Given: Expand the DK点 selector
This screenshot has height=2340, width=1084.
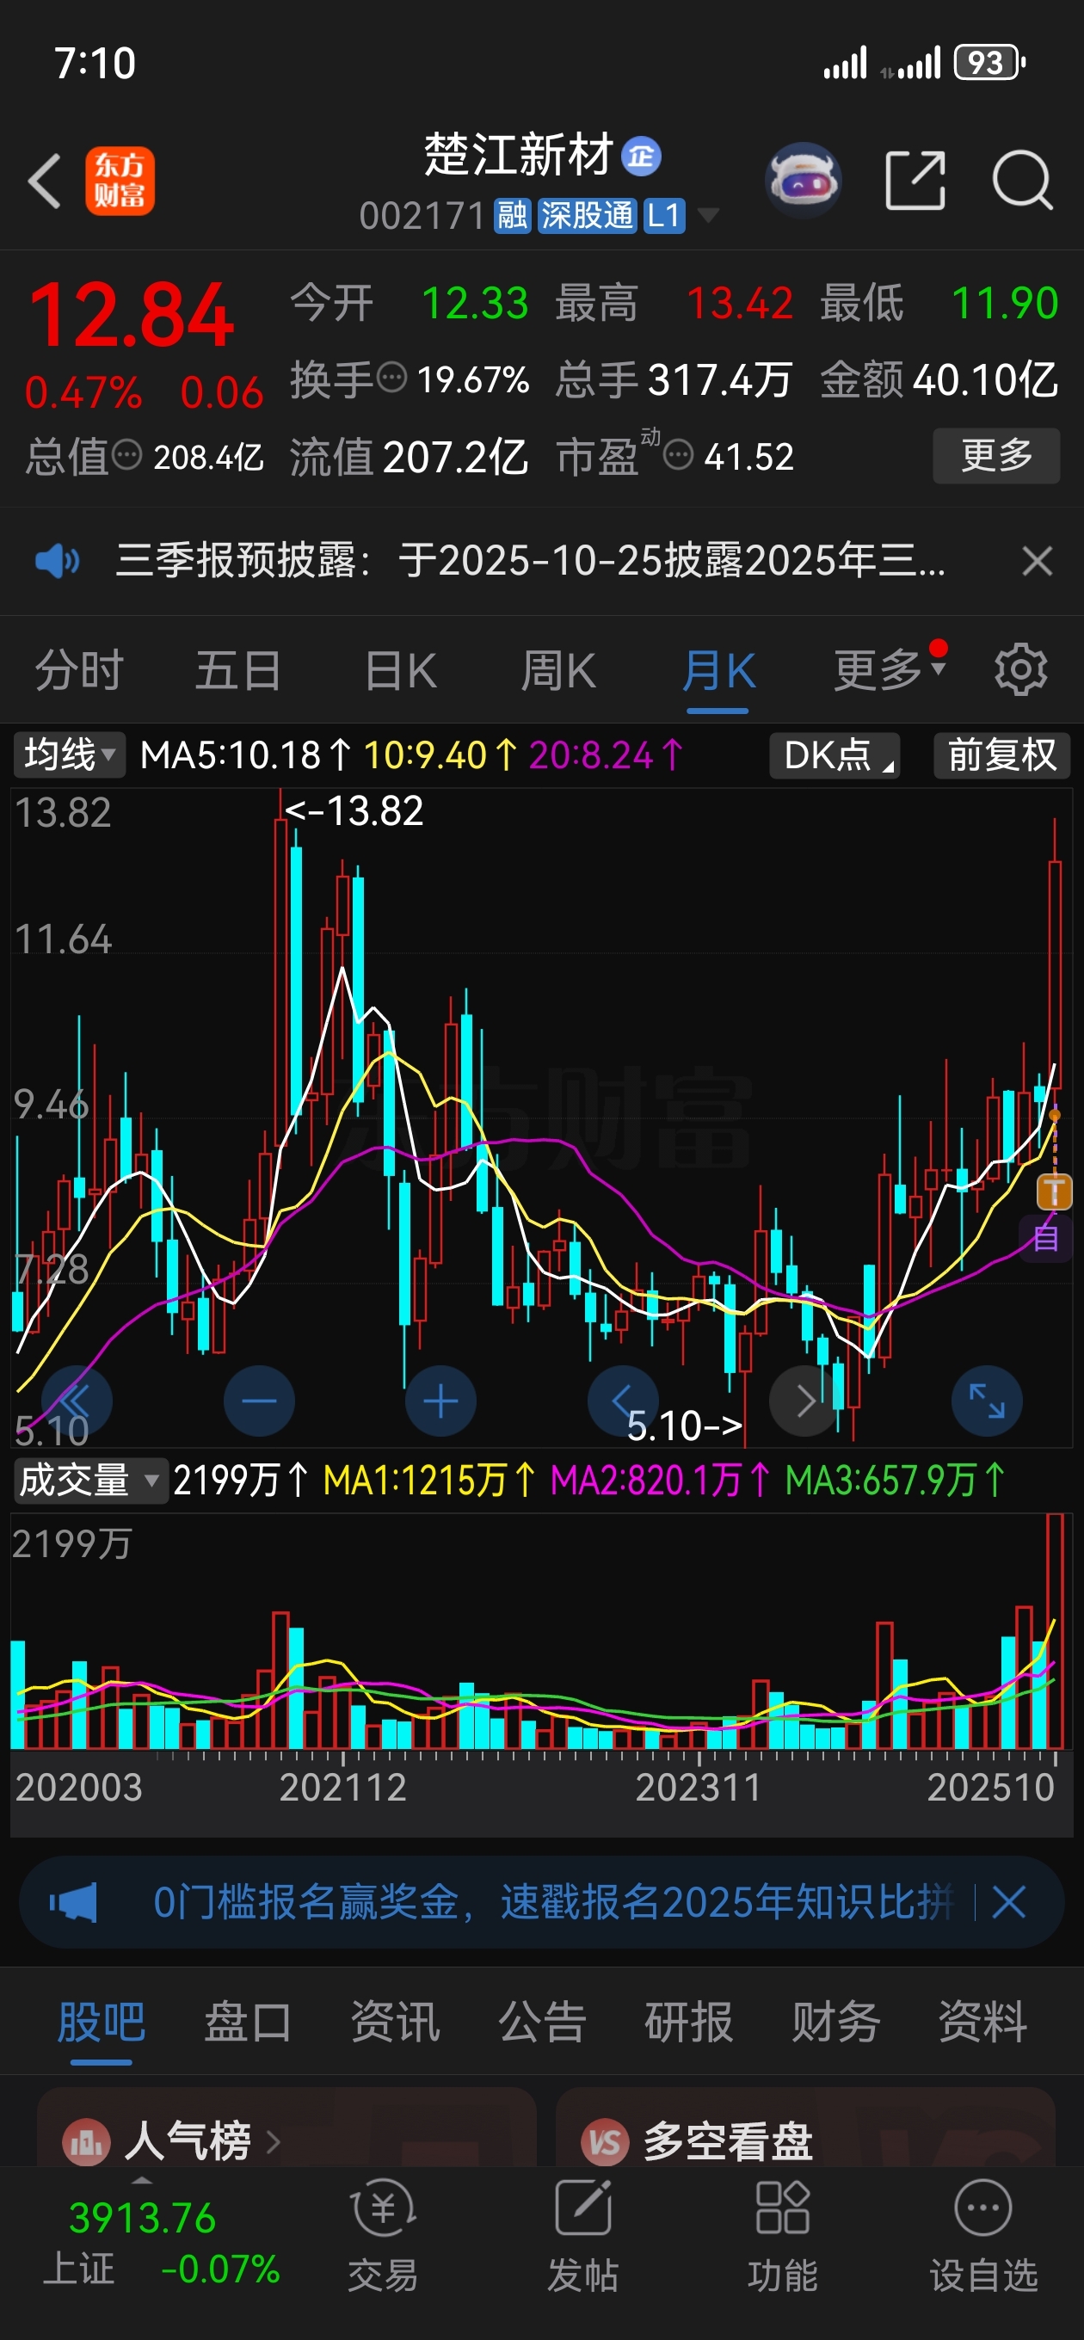Looking at the screenshot, I should click(835, 754).
